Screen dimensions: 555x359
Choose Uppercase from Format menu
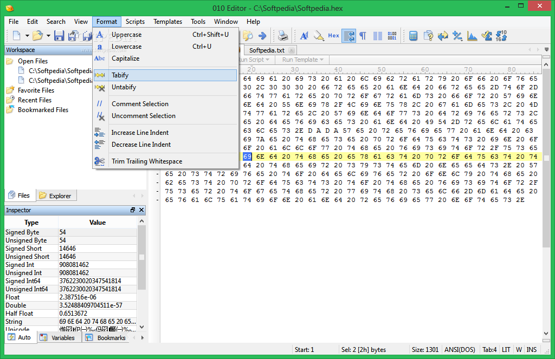tap(166, 35)
